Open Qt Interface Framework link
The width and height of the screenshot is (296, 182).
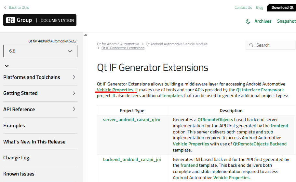click(260, 90)
